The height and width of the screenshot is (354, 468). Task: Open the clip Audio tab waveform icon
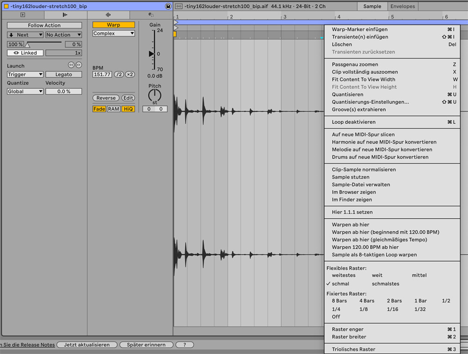pyautogui.click(x=109, y=15)
